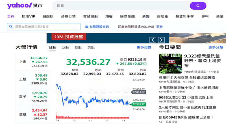Open the 9,323億天量洗盤 news thumbnail
Image resolution: width=226 pixels, height=127 pixels.
pyautogui.click(x=170, y=63)
